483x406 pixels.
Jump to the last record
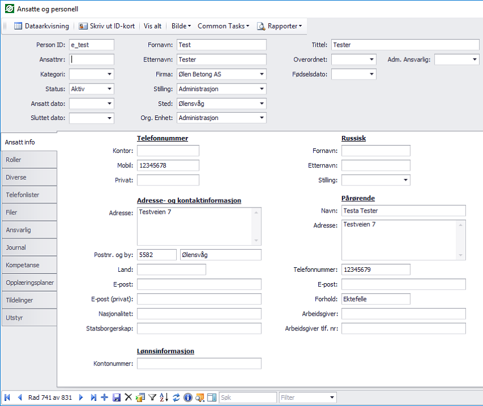click(x=93, y=397)
